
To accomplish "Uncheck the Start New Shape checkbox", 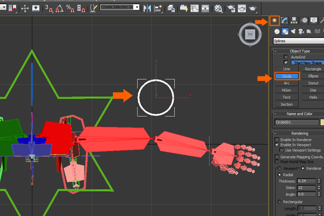I will pos(286,62).
